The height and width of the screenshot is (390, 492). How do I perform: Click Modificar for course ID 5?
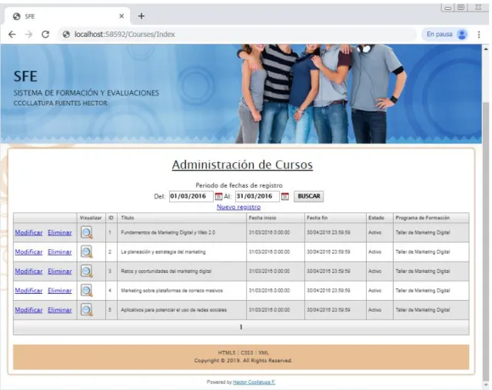(28, 310)
